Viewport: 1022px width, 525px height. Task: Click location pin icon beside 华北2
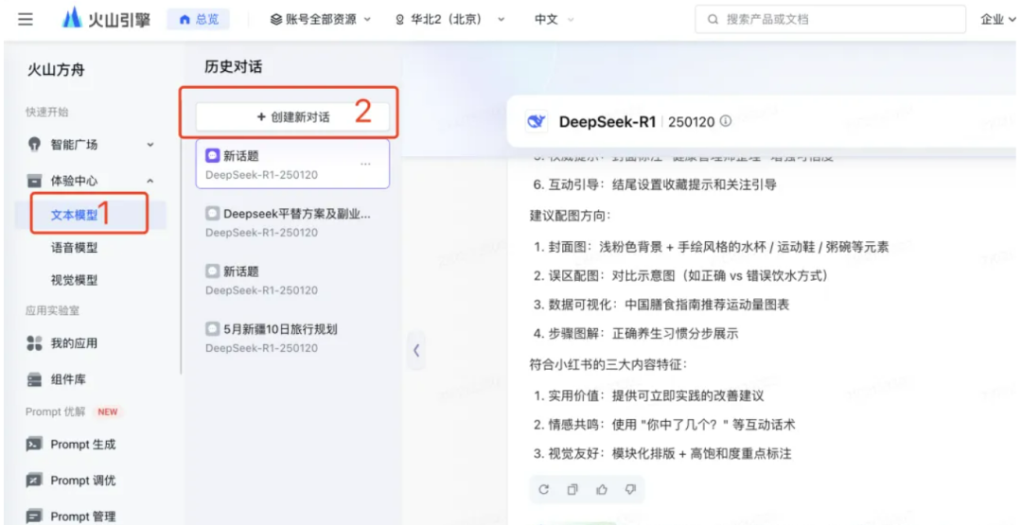(399, 20)
